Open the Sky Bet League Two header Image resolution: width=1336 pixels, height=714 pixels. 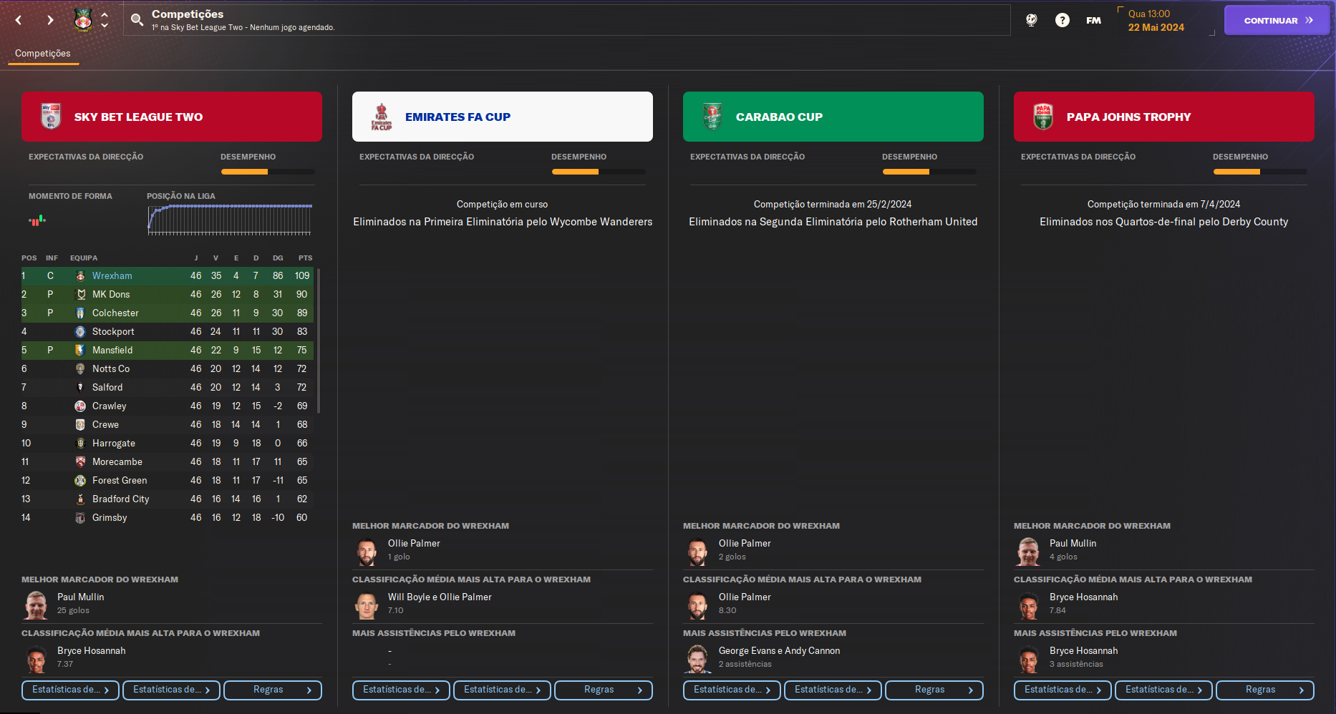[x=172, y=117]
